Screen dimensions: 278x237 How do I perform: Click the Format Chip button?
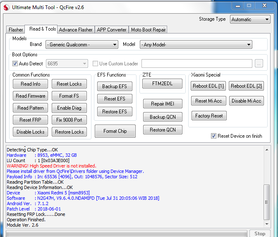point(115,131)
